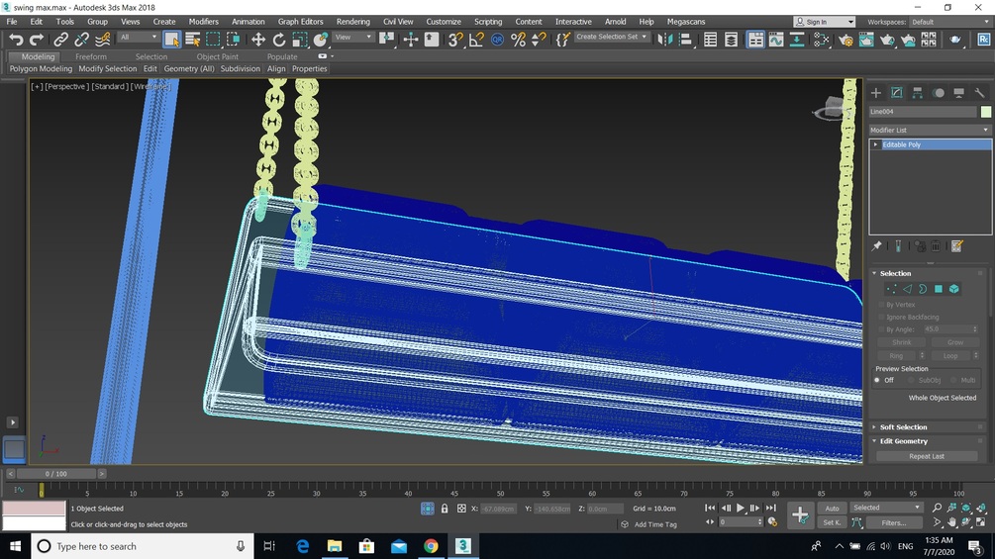Toggle Angle Snap tool icon

pos(476,40)
